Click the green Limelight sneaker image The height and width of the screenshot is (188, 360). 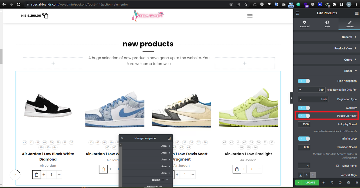tap(248, 107)
